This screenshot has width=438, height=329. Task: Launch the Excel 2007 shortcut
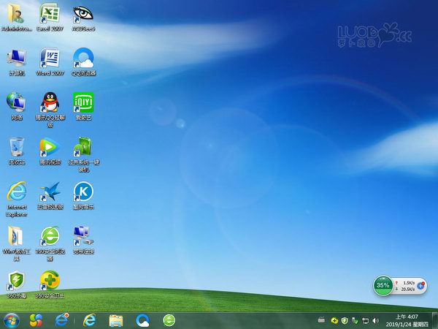pyautogui.click(x=50, y=18)
